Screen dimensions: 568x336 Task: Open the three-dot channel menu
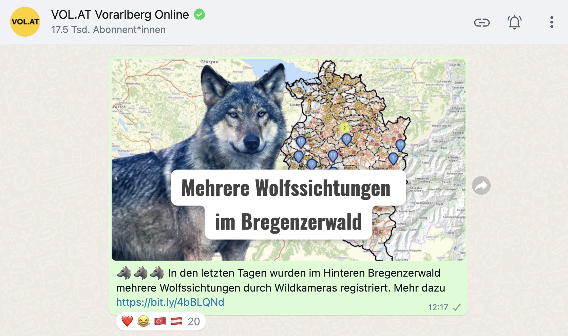click(552, 22)
